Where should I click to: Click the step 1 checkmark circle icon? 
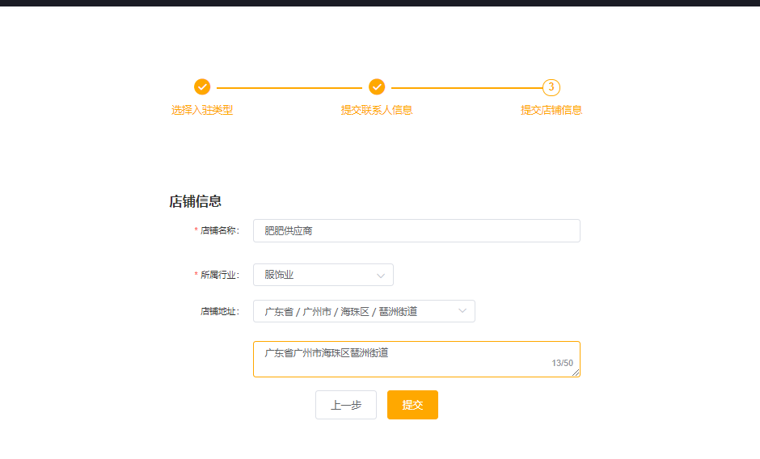tap(202, 87)
